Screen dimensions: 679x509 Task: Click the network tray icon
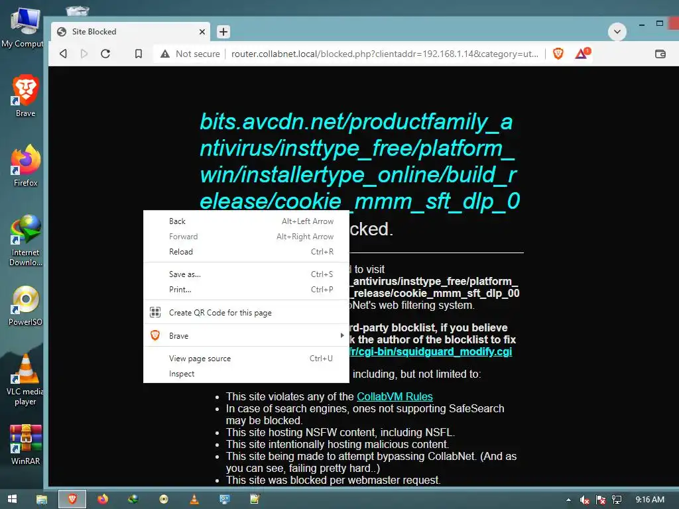617,500
